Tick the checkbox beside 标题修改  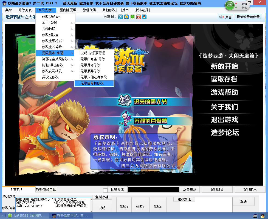(x=105, y=190)
